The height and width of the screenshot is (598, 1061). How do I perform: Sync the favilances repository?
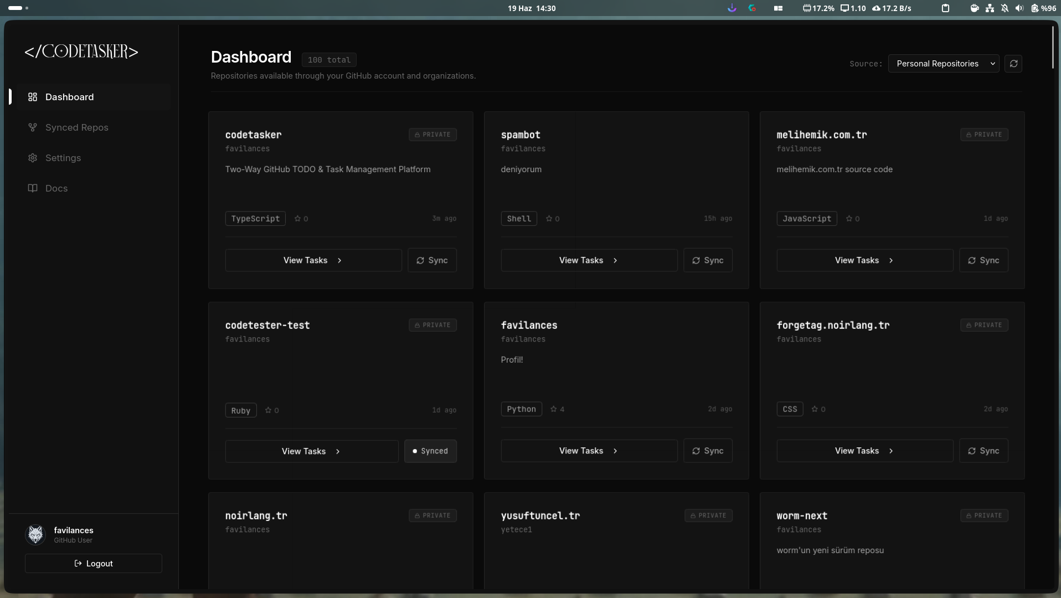click(708, 451)
